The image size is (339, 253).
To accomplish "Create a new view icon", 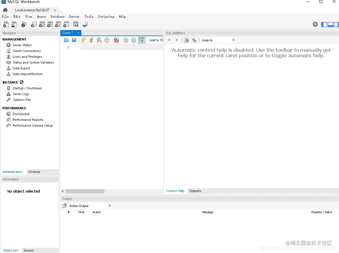I will [x=50, y=24].
